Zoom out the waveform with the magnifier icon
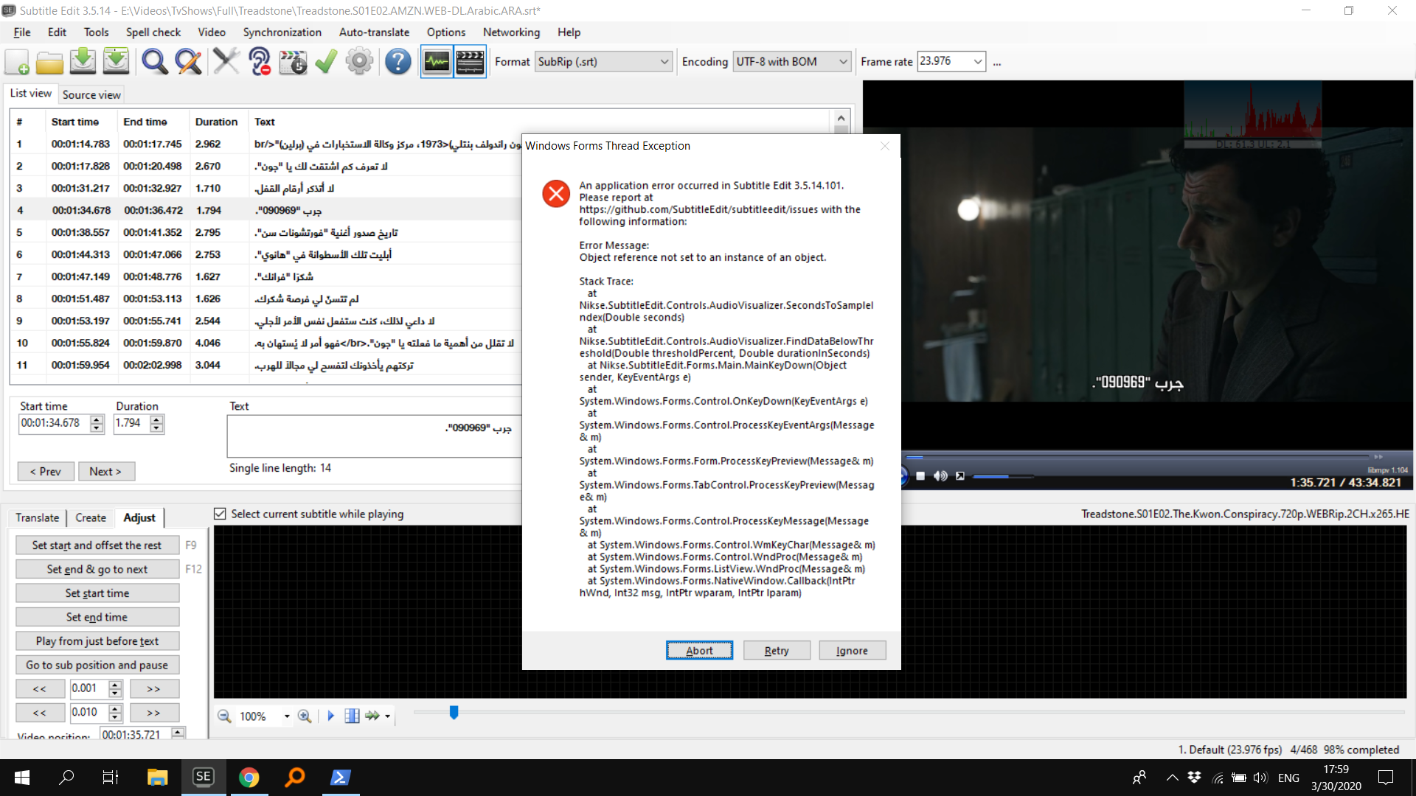 point(223,716)
